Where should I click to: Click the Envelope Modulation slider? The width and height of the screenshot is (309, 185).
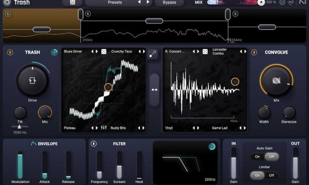point(20,165)
